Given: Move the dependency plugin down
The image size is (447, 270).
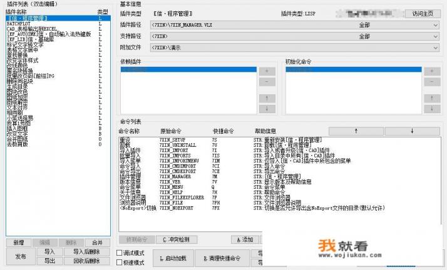Looking at the screenshot, I should point(267,109).
